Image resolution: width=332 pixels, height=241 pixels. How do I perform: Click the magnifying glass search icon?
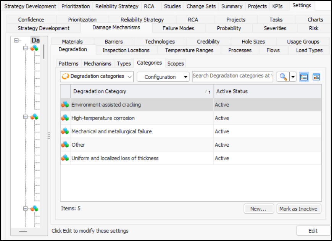[283, 77]
